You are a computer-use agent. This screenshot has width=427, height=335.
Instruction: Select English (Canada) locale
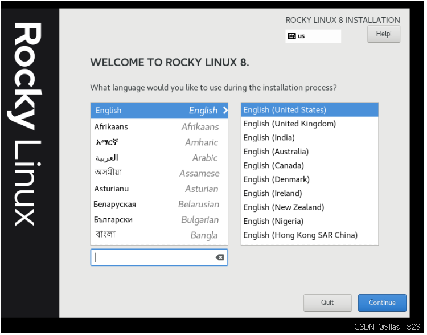pyautogui.click(x=311, y=166)
